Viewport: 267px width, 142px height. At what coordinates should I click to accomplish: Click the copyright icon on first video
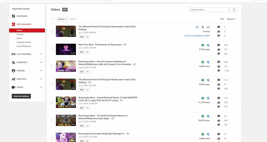(197, 27)
